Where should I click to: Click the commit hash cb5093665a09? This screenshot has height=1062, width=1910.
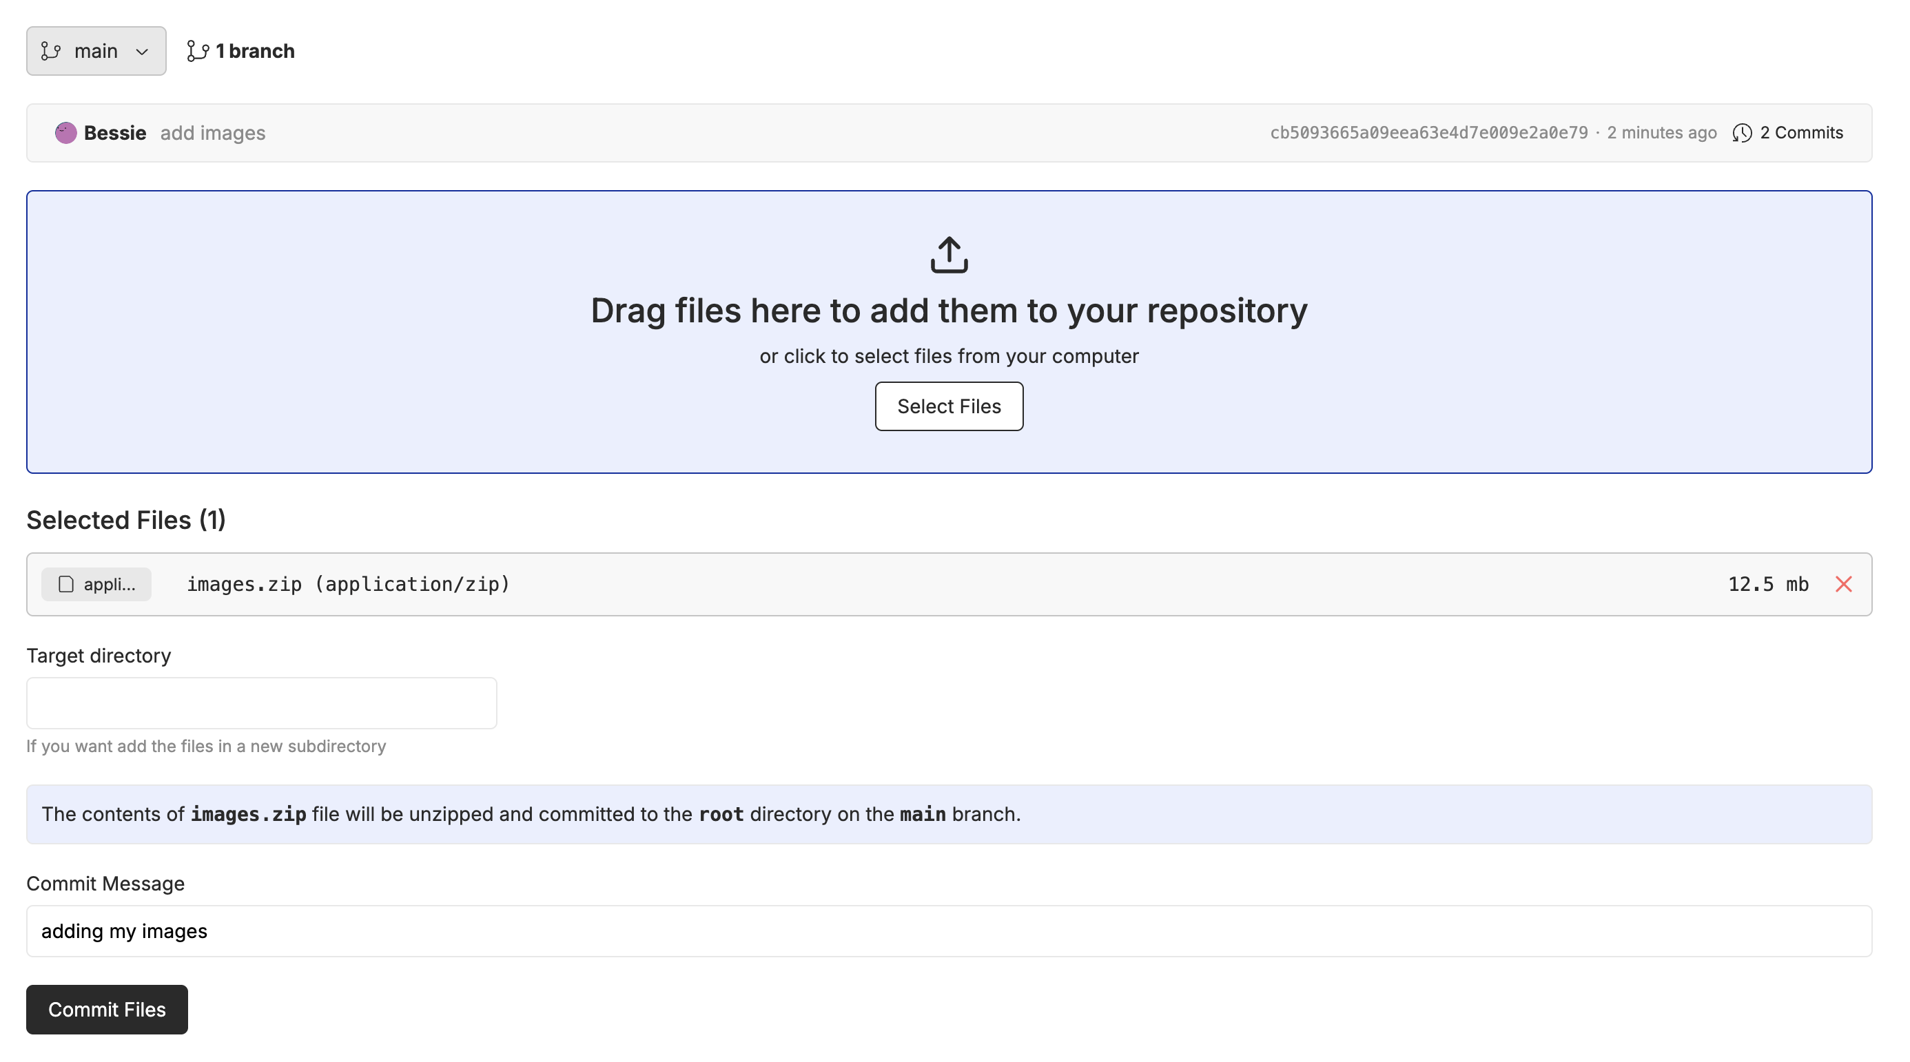tap(1429, 133)
